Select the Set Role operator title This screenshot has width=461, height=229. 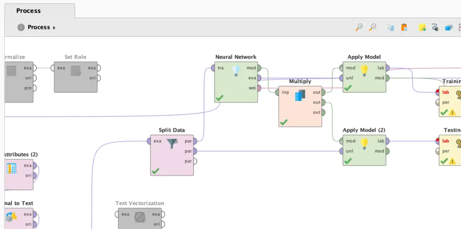(76, 57)
